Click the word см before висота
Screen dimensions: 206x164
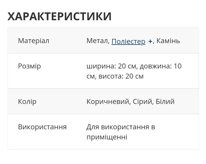pyautogui.click(x=91, y=76)
